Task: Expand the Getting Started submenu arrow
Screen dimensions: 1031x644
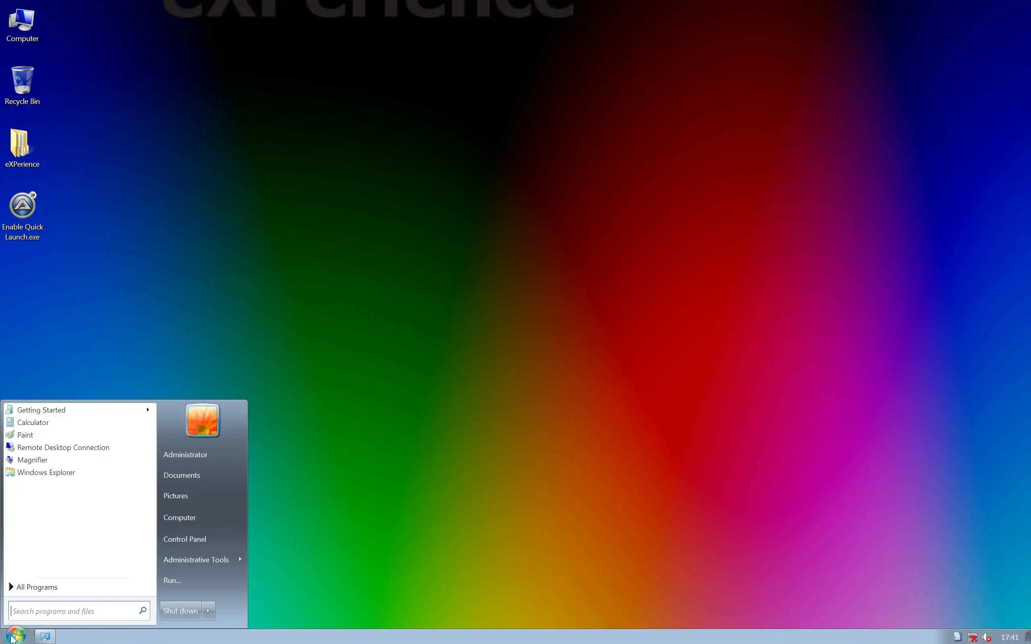Action: click(148, 410)
